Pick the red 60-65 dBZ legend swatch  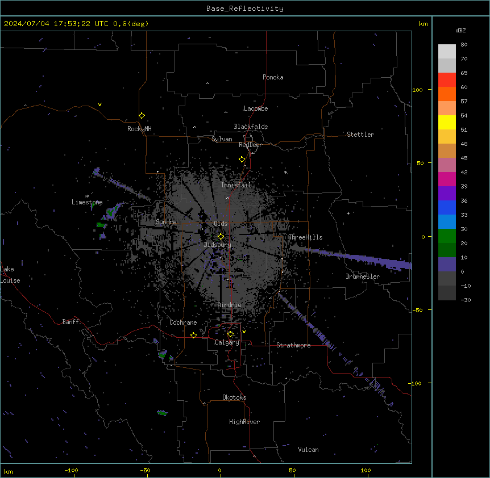point(447,79)
